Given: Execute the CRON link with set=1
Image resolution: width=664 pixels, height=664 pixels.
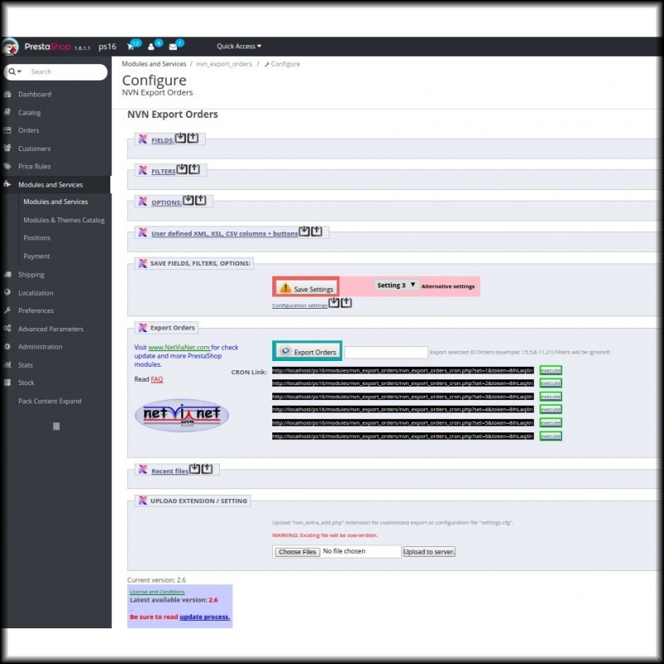Looking at the screenshot, I should [550, 370].
